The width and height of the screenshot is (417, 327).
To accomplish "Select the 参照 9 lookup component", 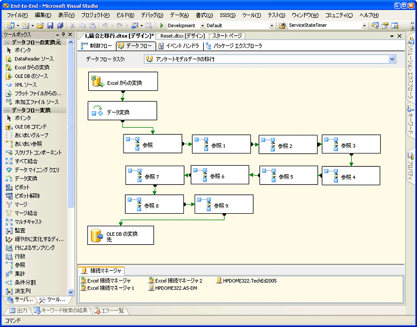I will pyautogui.click(x=223, y=205).
